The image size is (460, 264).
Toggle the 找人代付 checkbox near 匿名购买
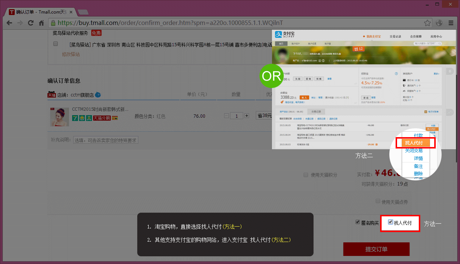pos(390,222)
